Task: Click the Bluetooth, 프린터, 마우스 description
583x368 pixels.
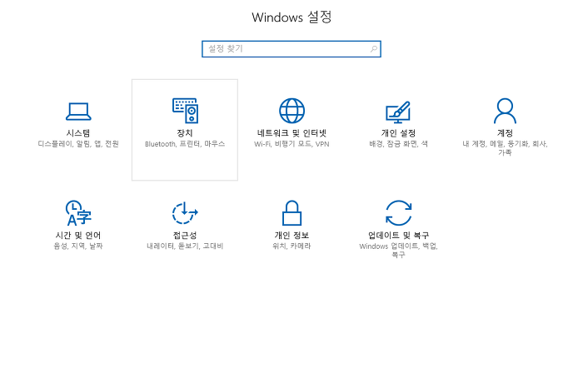Action: [185, 143]
